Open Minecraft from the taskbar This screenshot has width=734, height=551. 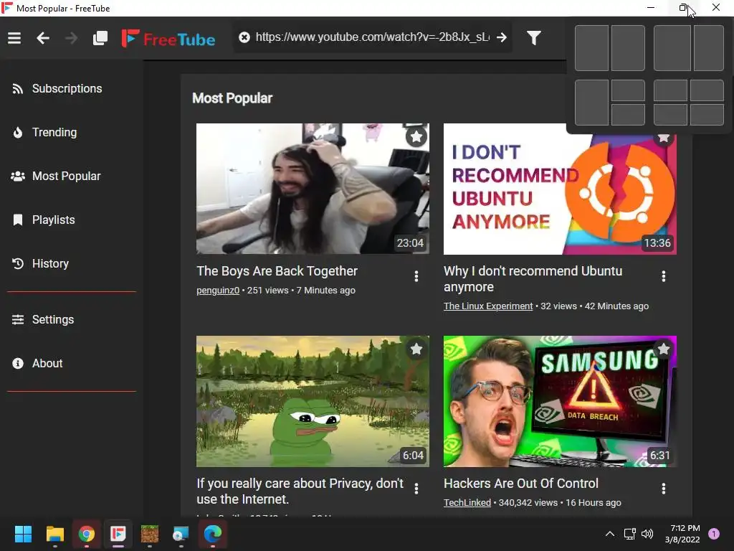pyautogui.click(x=150, y=534)
